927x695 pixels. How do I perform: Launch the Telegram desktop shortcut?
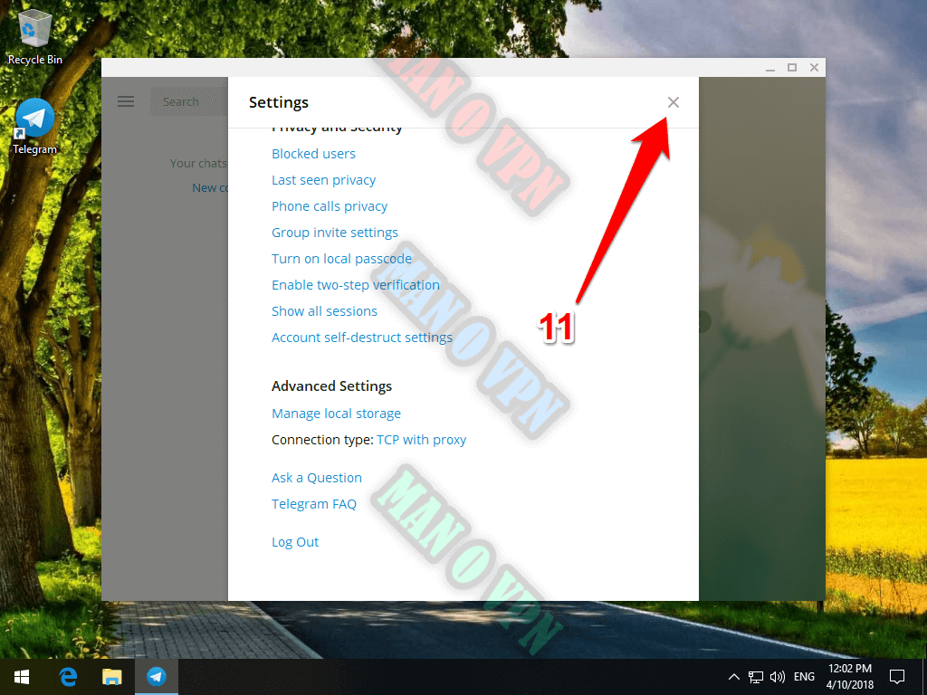pyautogui.click(x=35, y=127)
